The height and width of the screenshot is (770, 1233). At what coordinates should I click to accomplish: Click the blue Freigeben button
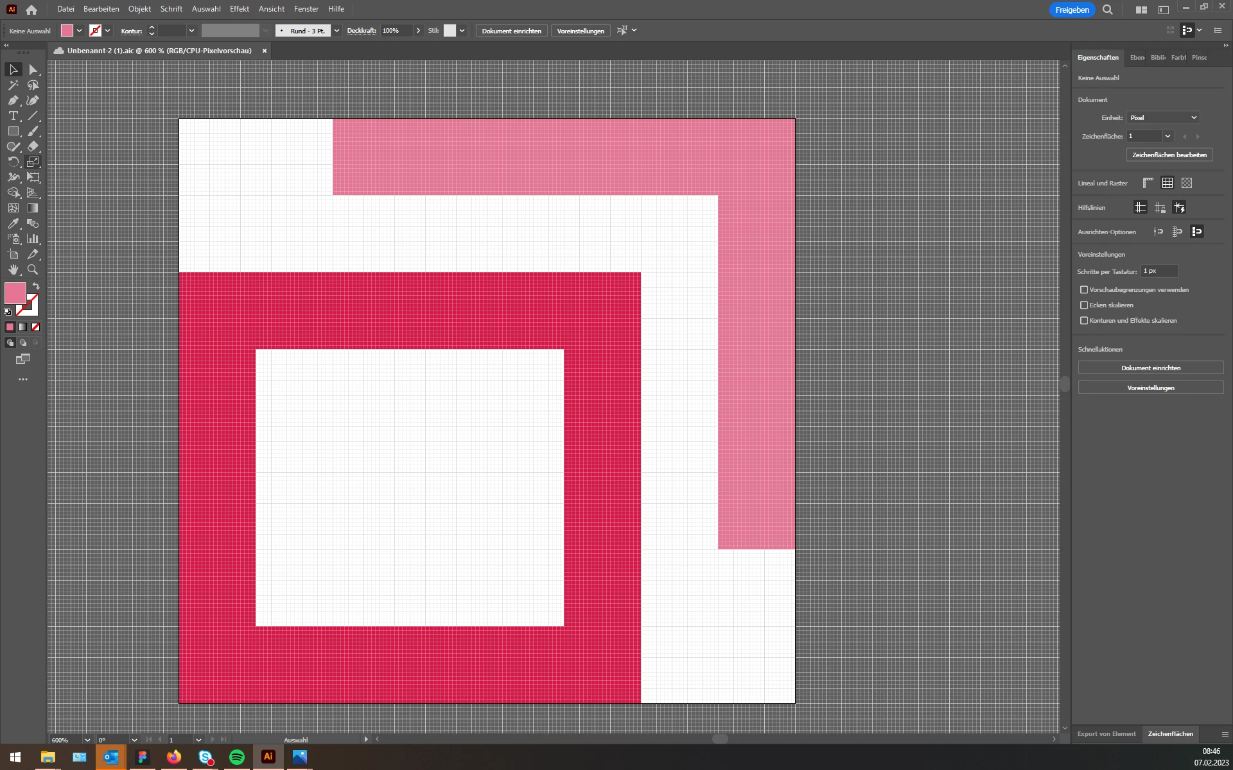coord(1071,10)
